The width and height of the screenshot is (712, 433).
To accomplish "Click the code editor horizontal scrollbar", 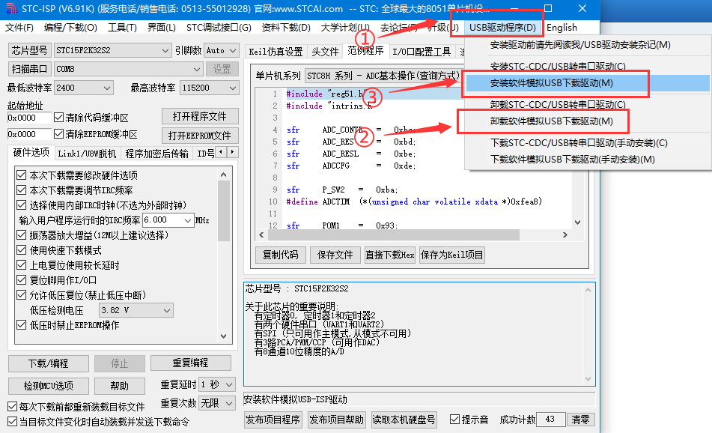I will 413,235.
